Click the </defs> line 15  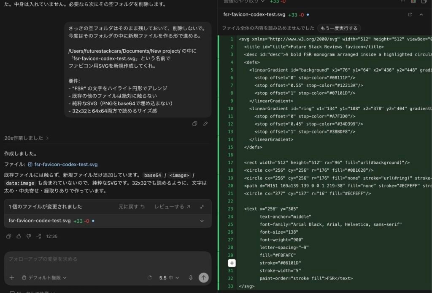point(253,147)
